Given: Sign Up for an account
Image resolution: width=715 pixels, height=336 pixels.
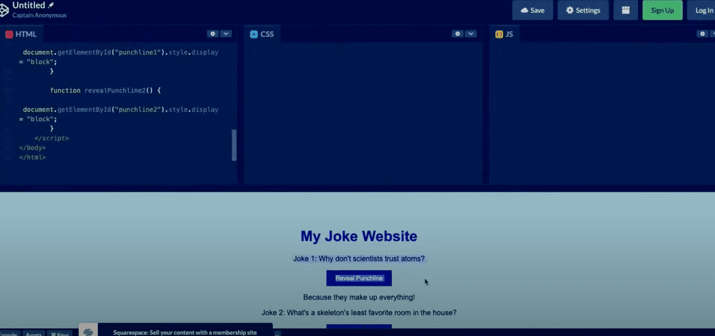Looking at the screenshot, I should pyautogui.click(x=662, y=10).
